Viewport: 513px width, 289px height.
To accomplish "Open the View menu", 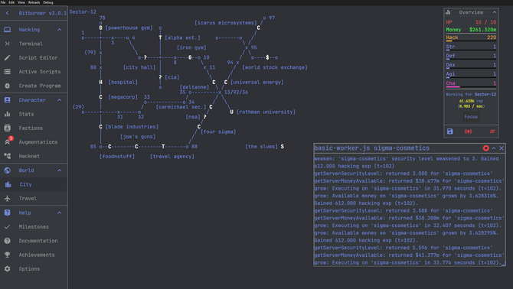I will coord(21,2).
